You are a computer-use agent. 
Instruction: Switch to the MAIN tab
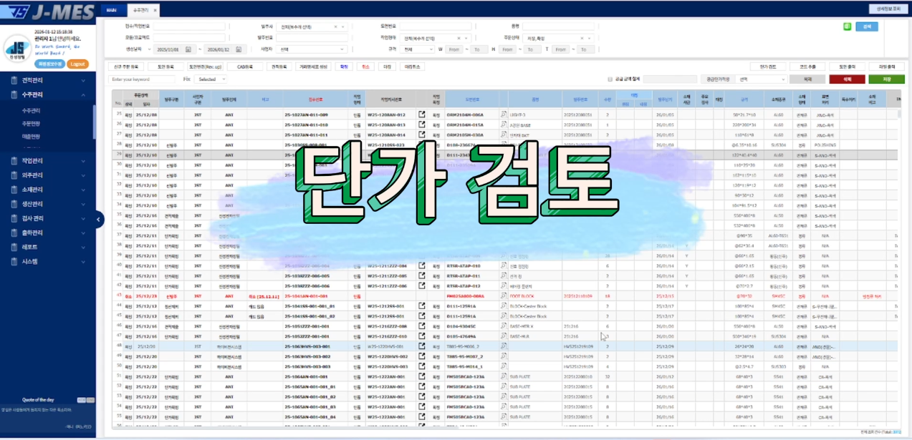111,11
